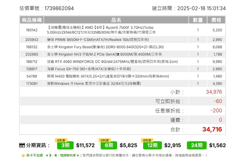Click the 0利率 badge above 3期
238x161 pixels.
pos(61,140)
